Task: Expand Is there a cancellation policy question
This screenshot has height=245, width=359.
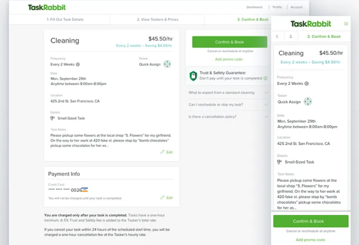Action: (228, 117)
